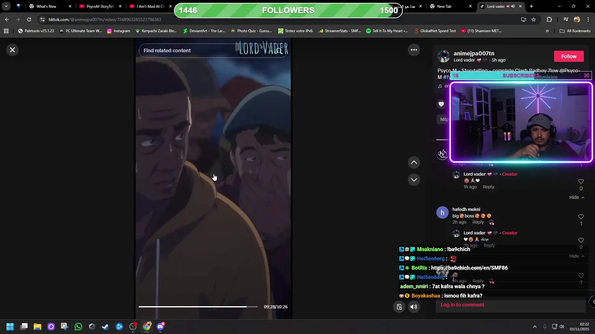Open Chrome three-dot menu
The width and height of the screenshot is (595, 334).
coord(588,19)
